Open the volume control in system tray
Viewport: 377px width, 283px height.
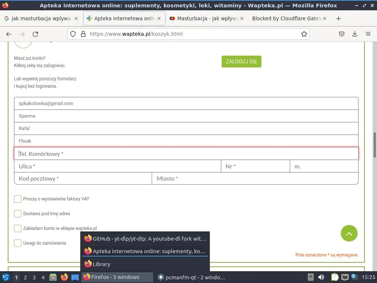tap(321, 277)
